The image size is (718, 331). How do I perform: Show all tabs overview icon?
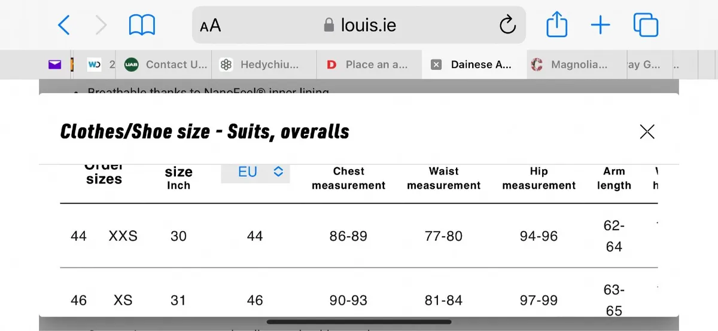tap(646, 25)
